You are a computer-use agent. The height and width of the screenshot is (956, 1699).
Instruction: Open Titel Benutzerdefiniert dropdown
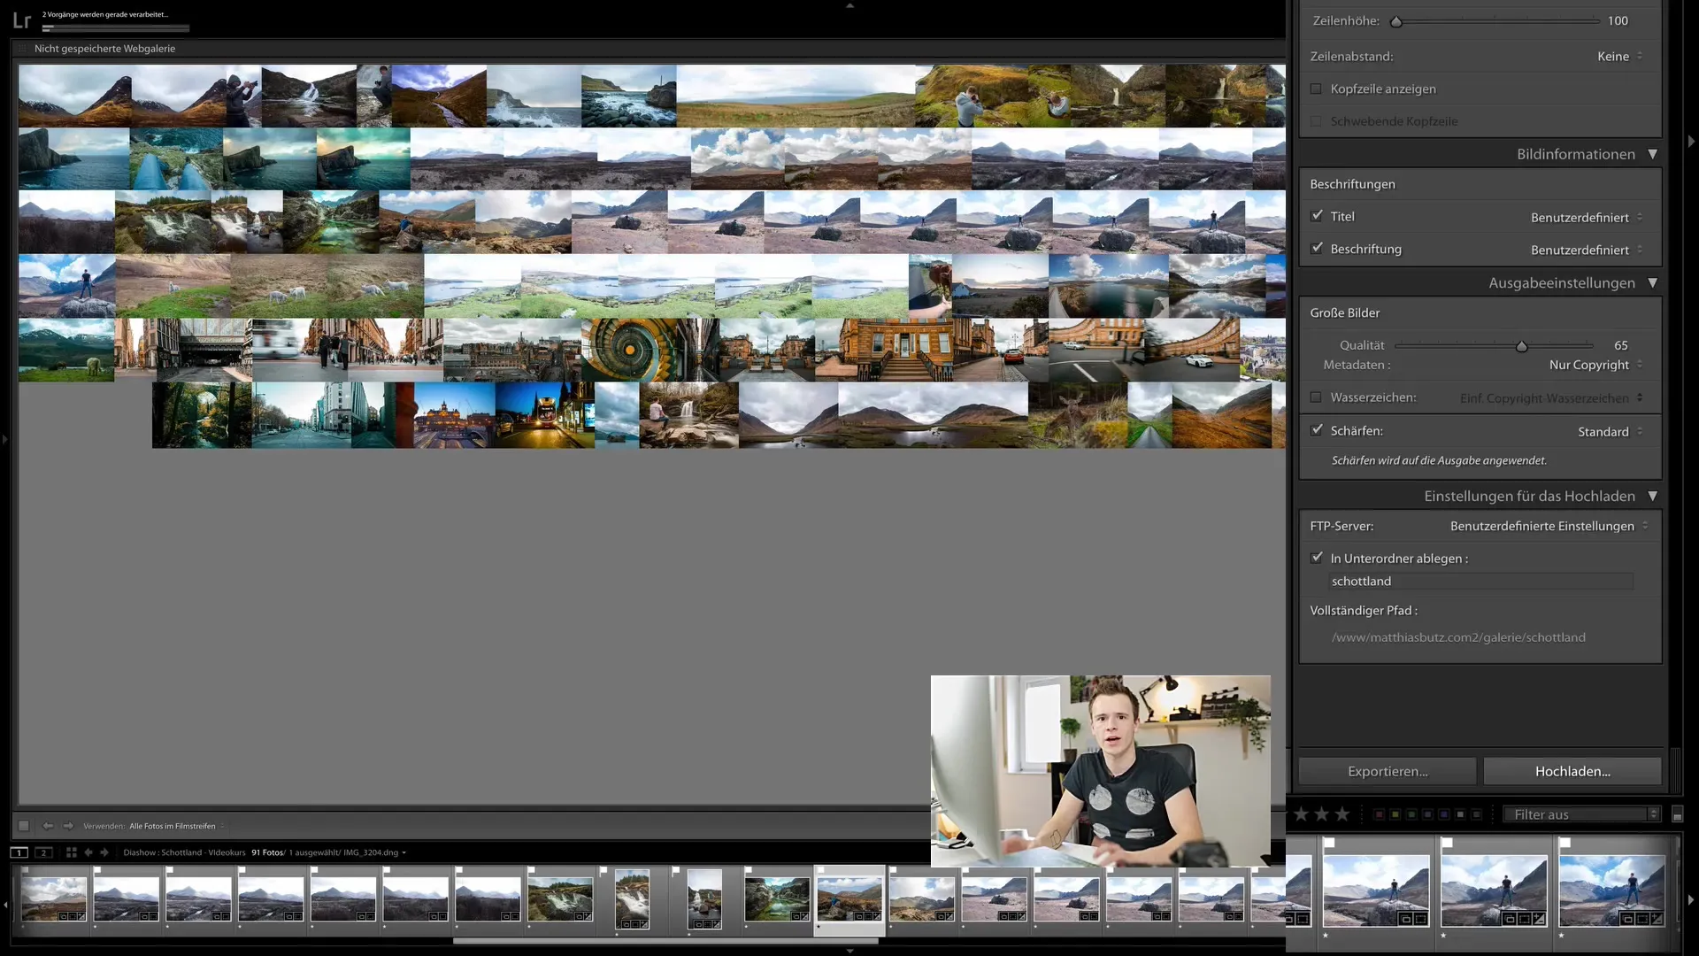pyautogui.click(x=1587, y=217)
